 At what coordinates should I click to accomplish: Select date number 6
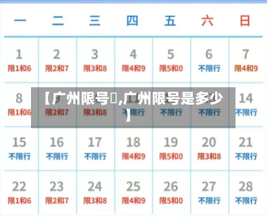[209, 54]
